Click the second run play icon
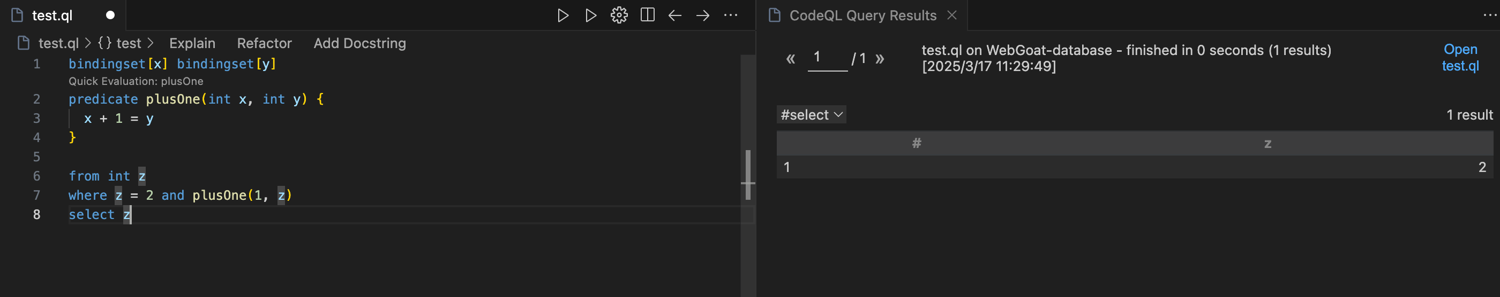This screenshot has width=1500, height=297. click(590, 15)
